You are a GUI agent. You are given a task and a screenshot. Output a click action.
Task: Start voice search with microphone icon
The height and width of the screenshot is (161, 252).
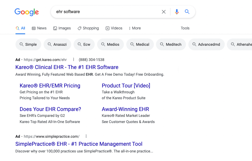click(177, 12)
